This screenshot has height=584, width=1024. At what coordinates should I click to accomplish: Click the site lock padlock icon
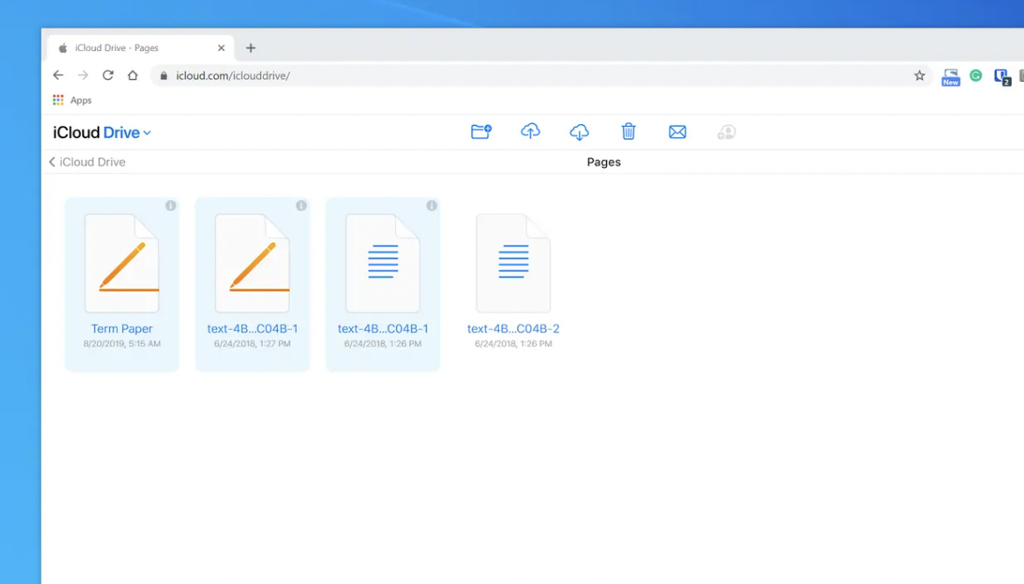164,76
